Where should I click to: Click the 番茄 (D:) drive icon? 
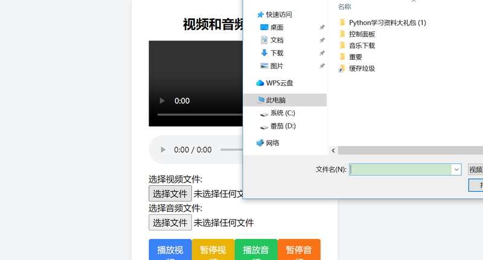point(264,127)
